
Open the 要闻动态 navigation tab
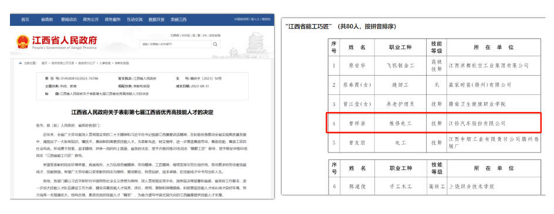69,20
